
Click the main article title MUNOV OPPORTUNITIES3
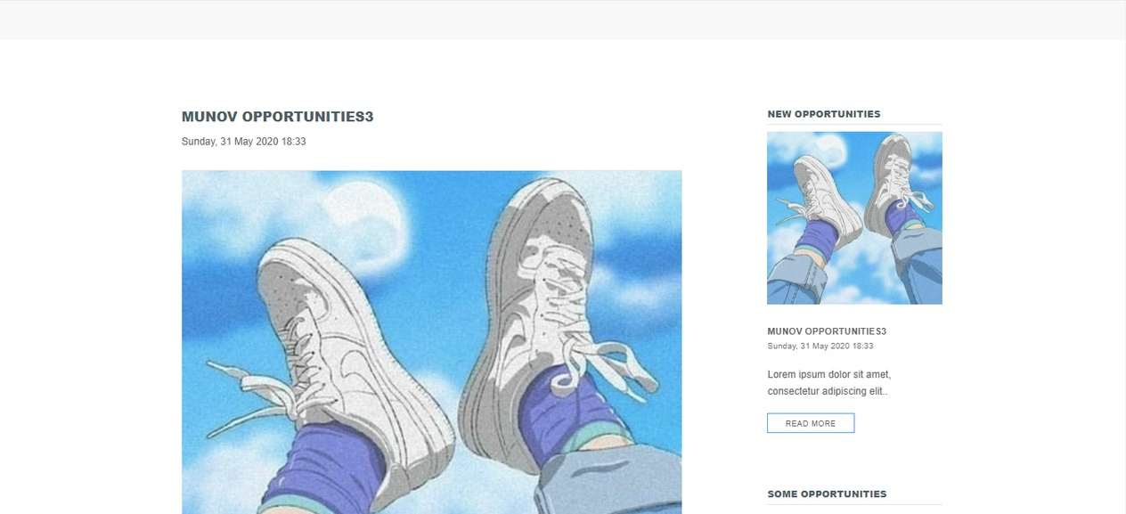(x=277, y=117)
